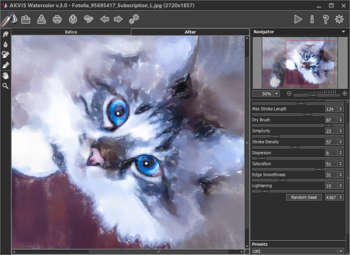
Task: Run processing with the play button
Action: tap(298, 19)
